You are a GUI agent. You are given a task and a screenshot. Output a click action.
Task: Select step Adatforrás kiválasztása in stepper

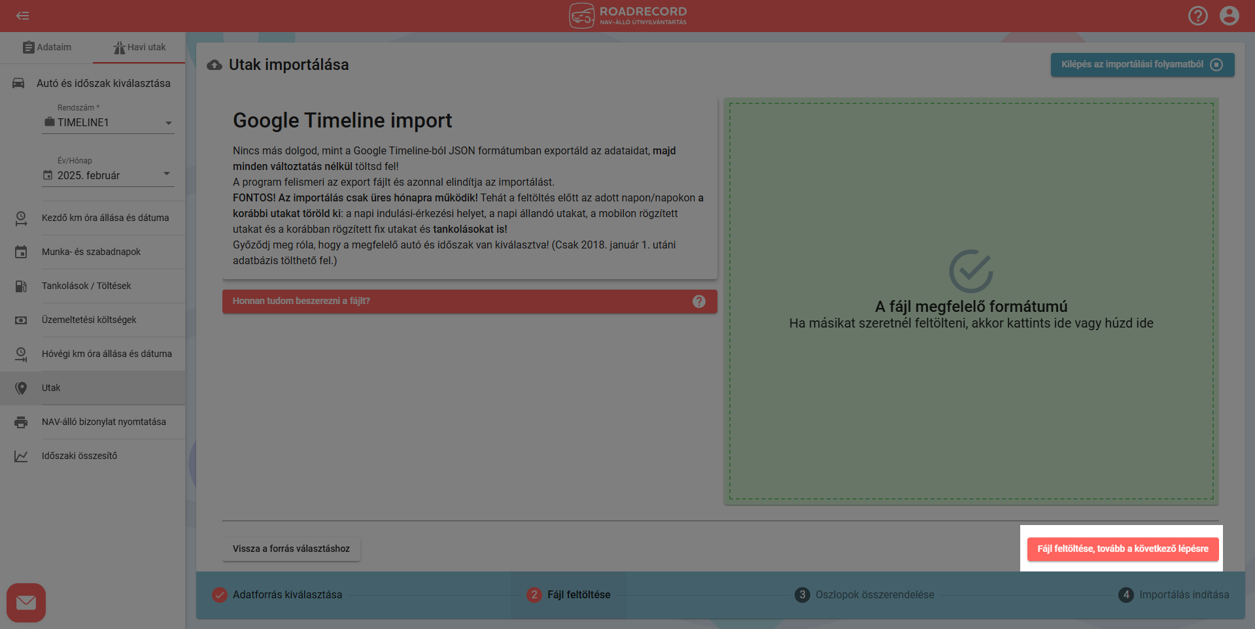[x=277, y=595]
